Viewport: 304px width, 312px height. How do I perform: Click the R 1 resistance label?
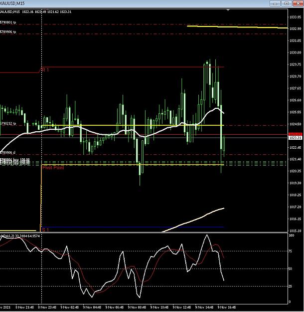(x=45, y=70)
